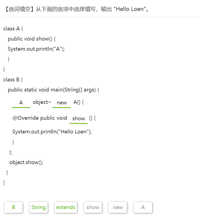Viewport: 199px width, 220px height.
Task: Click the "object.show();" code line
Action: tap(26, 162)
